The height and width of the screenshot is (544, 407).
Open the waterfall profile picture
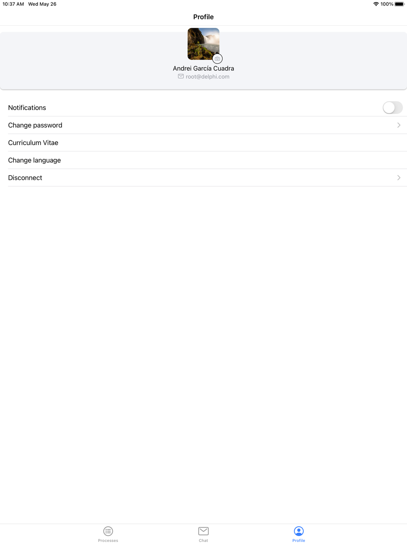point(203,44)
